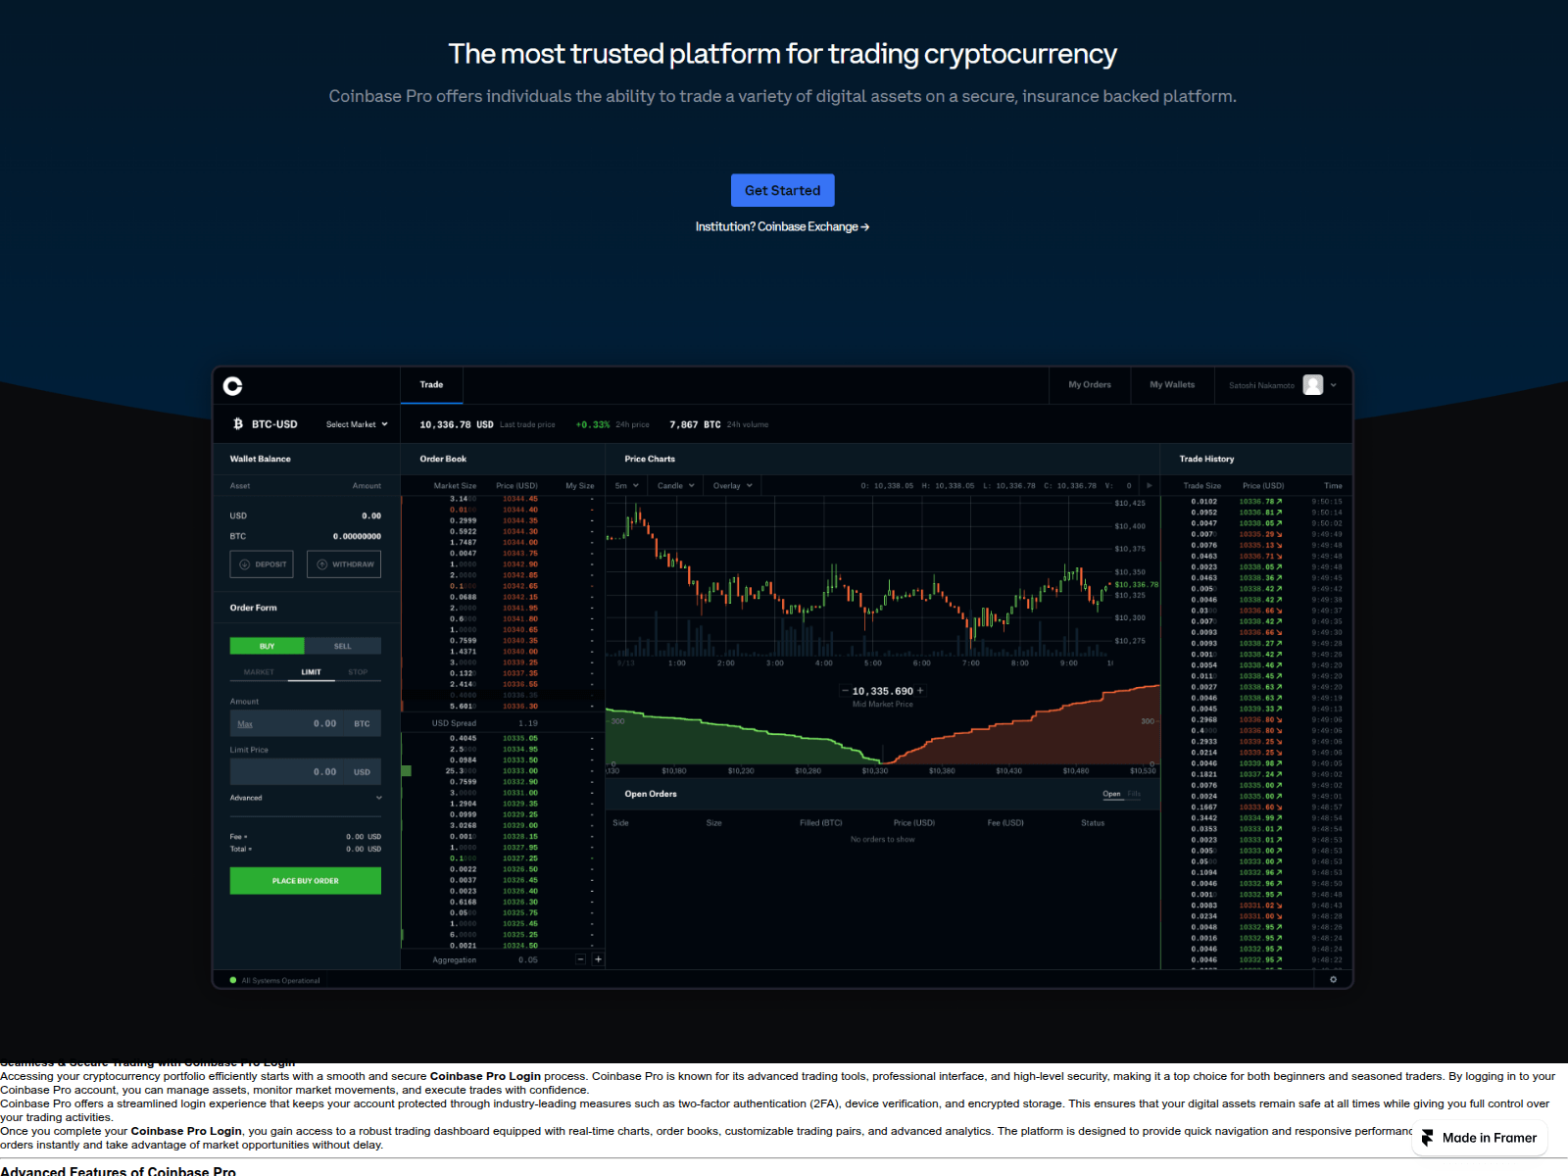
Task: Click minus icon beside Mid Market Price
Action: pyautogui.click(x=845, y=691)
